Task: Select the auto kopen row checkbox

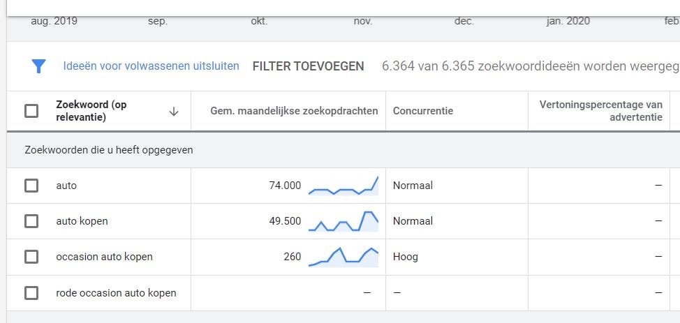Action: [31, 221]
